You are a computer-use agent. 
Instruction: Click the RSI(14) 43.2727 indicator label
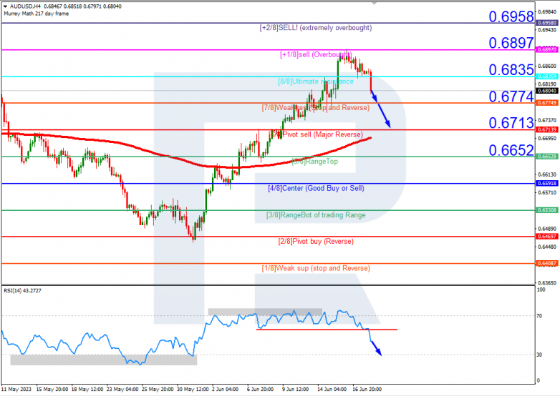pos(22,290)
